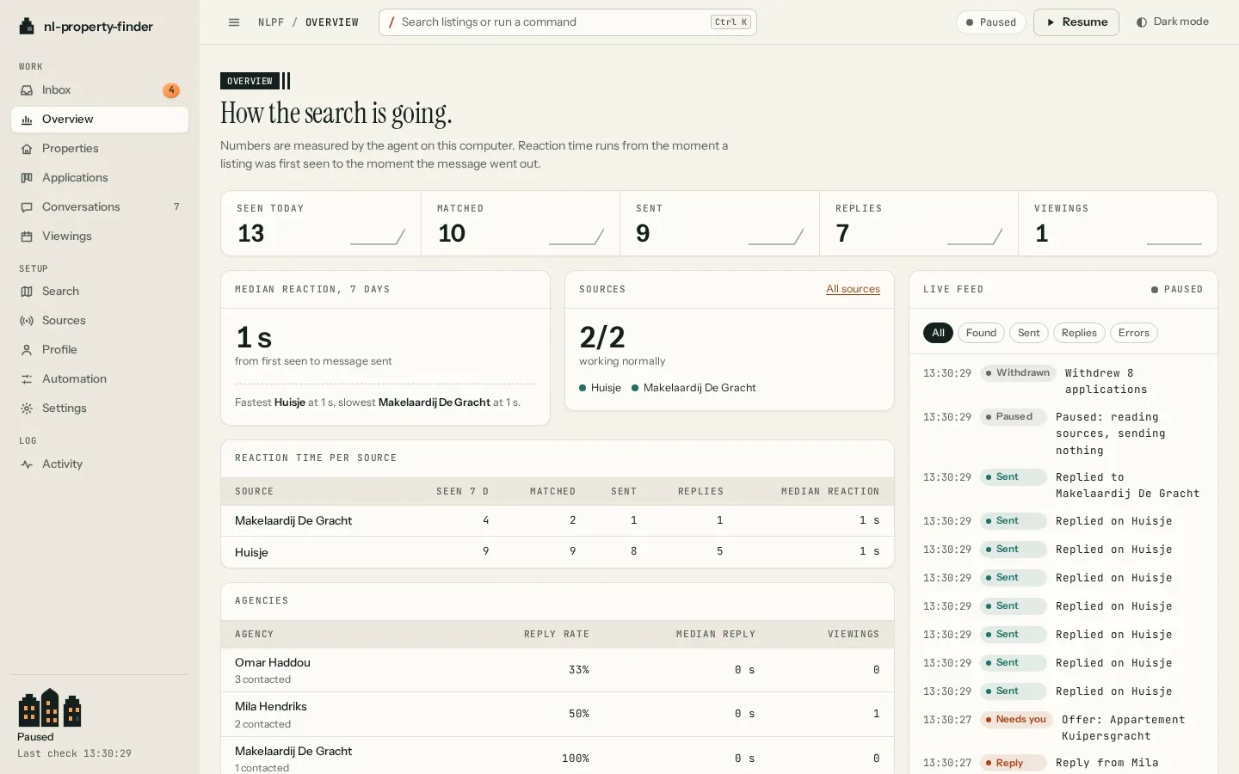Filter live feed by Found

click(x=981, y=333)
